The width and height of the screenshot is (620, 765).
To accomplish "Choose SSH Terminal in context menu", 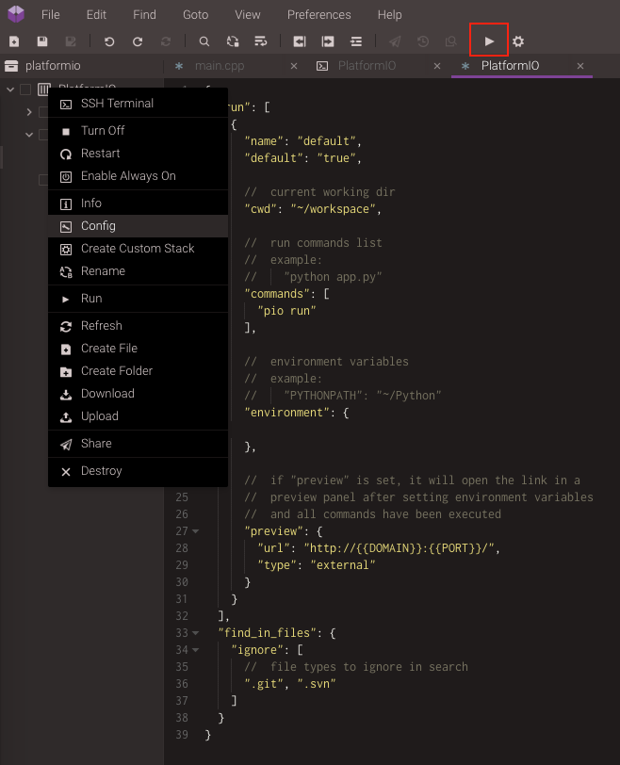I will (117, 104).
